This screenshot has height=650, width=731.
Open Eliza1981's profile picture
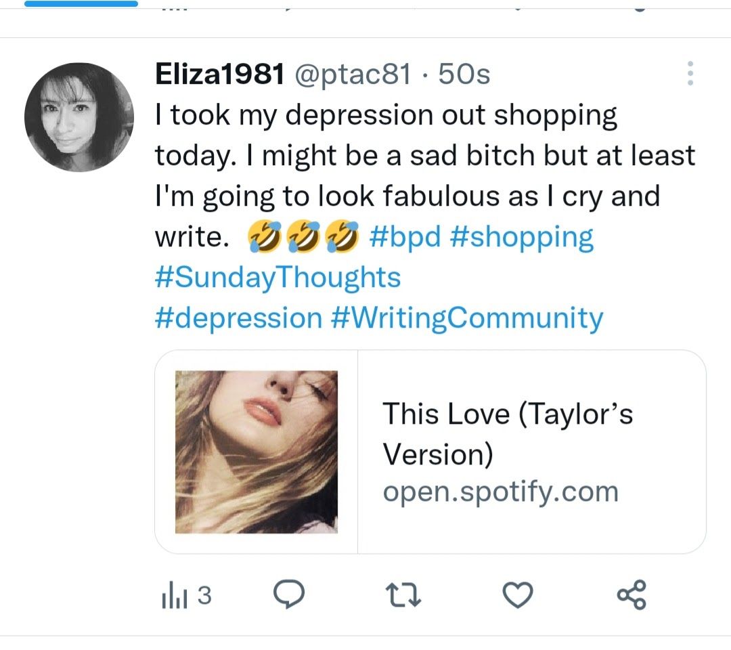(x=79, y=116)
